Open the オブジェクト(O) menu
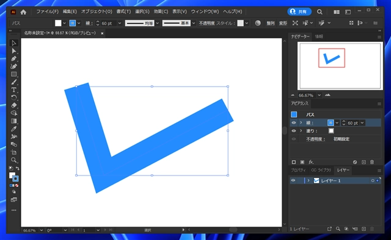This screenshot has width=391, height=240. pyautogui.click(x=97, y=12)
